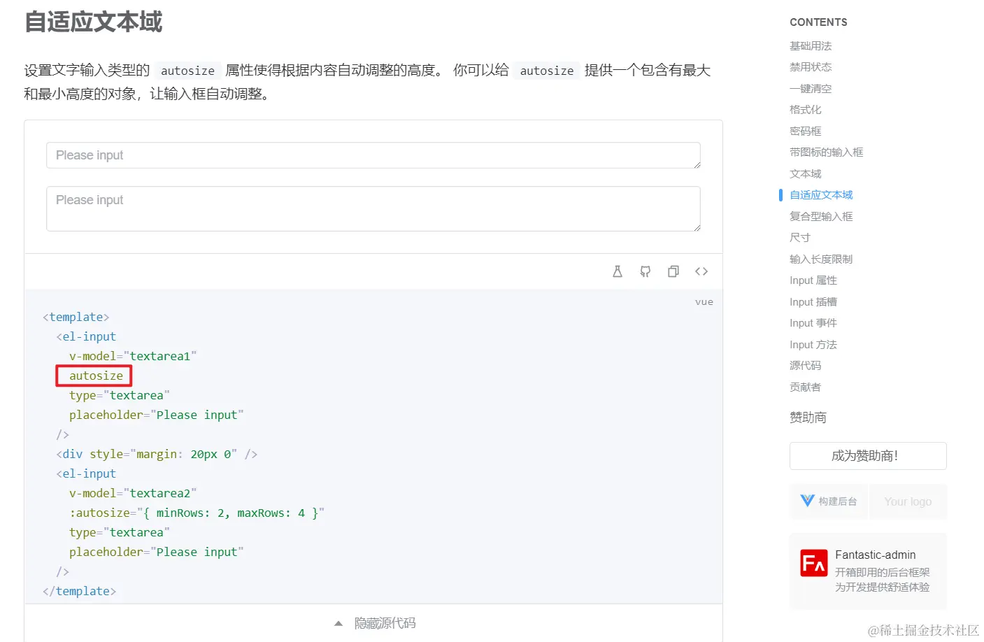Go to 一键清空 in contents
This screenshot has width=984, height=642.
pos(811,89)
